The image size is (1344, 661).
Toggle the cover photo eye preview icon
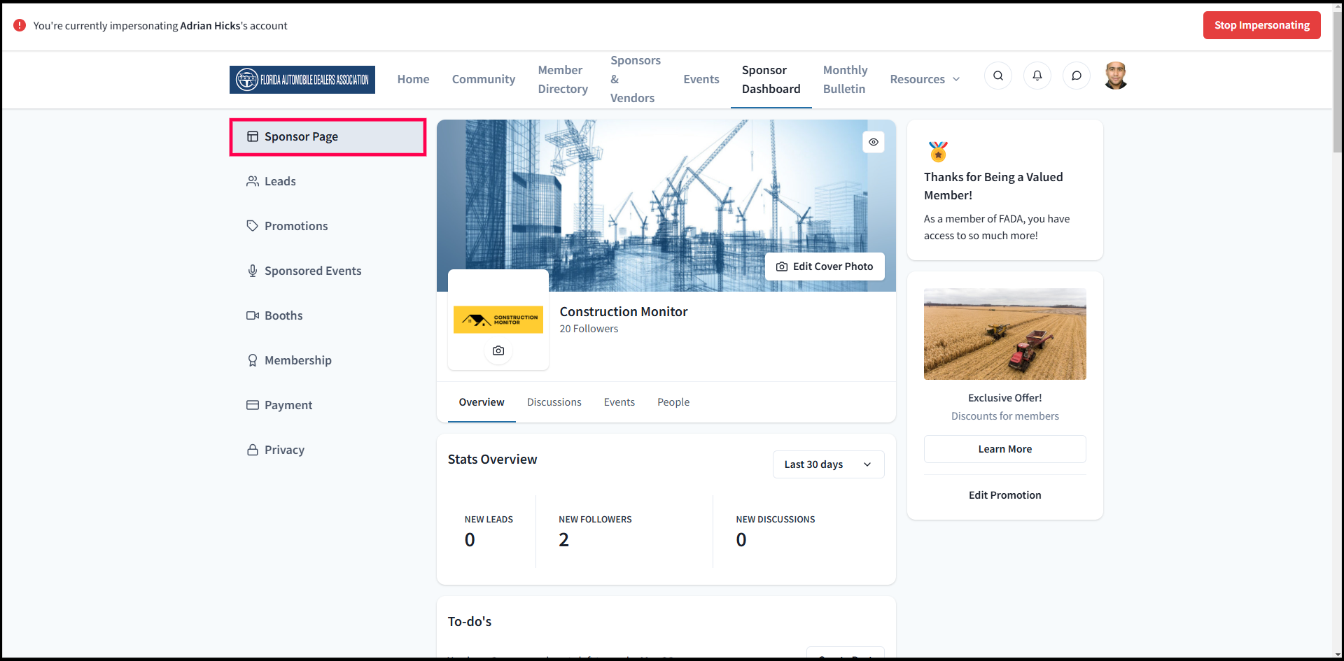coord(874,142)
